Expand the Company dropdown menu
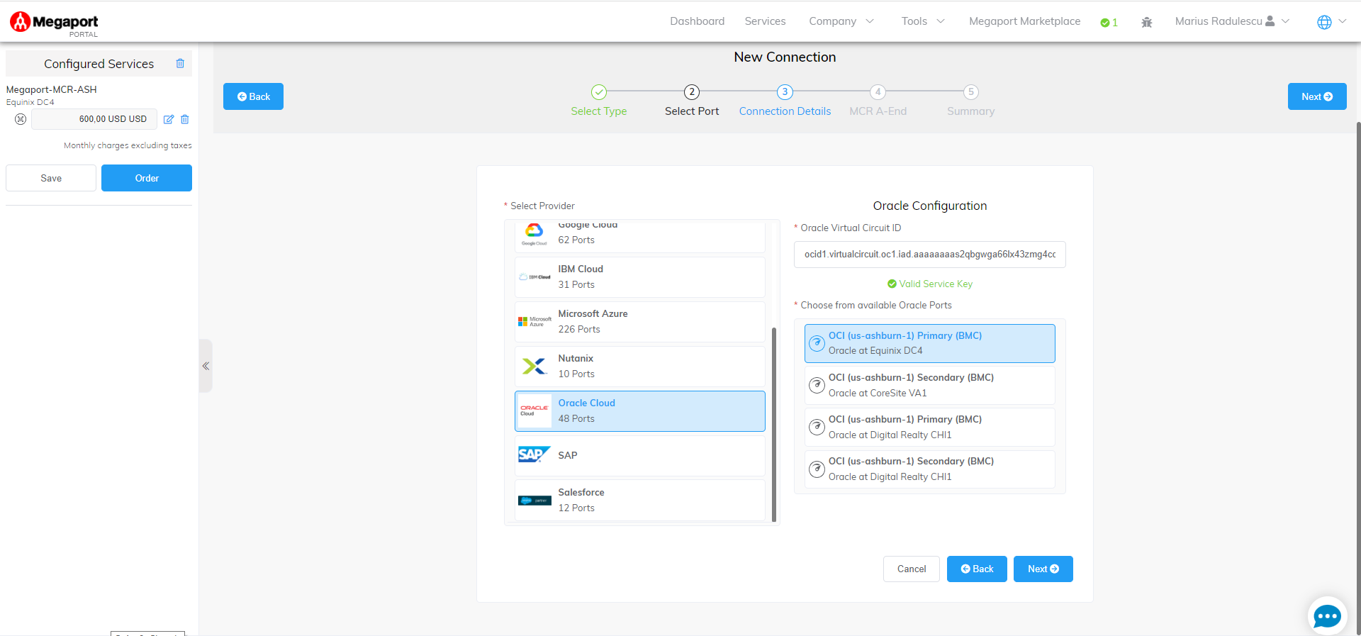The height and width of the screenshot is (636, 1361). click(x=841, y=21)
